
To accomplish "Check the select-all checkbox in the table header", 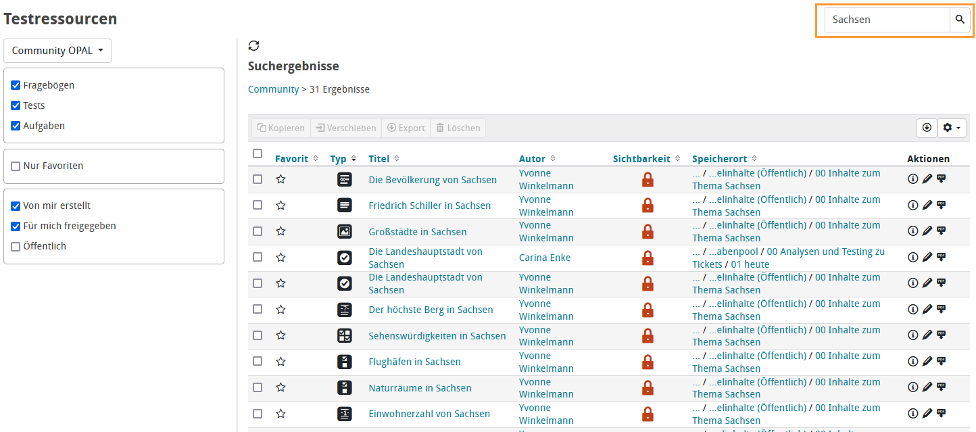I will coord(258,153).
